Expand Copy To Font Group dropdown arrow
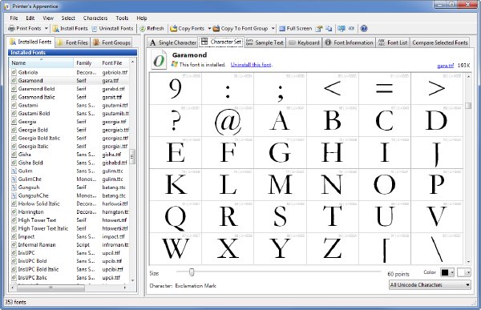Viewport: 481px width, 310px height. (273, 29)
